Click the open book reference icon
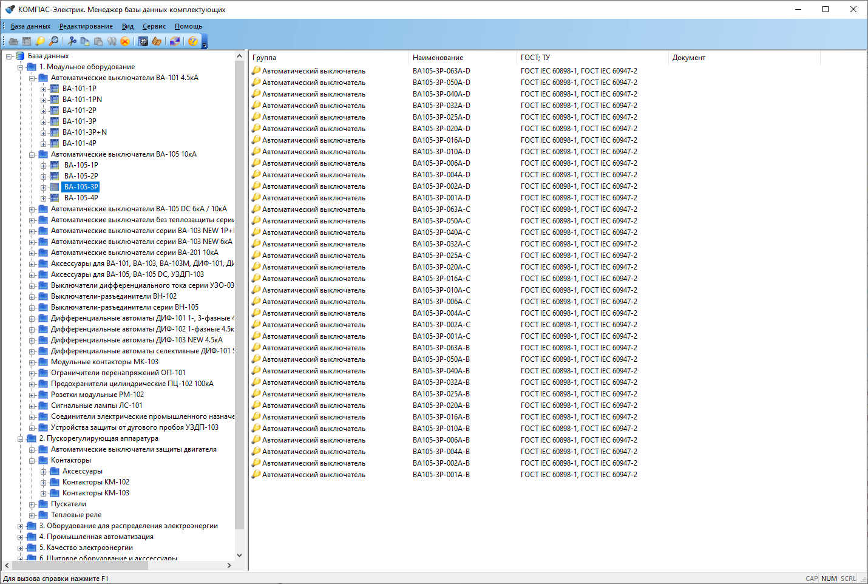Image resolution: width=868 pixels, height=584 pixels. pos(157,41)
